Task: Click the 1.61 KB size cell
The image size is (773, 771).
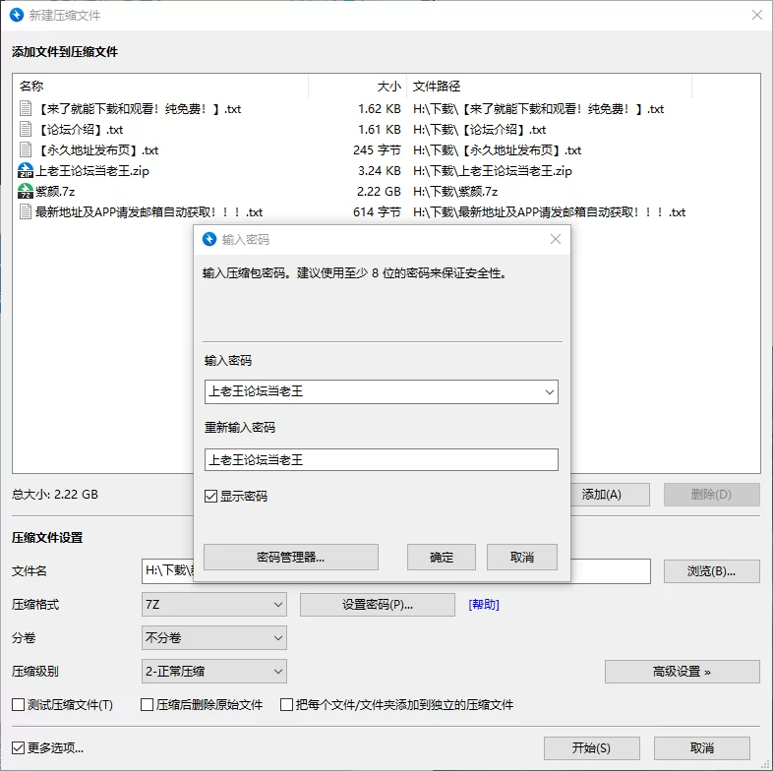Action: [379, 129]
